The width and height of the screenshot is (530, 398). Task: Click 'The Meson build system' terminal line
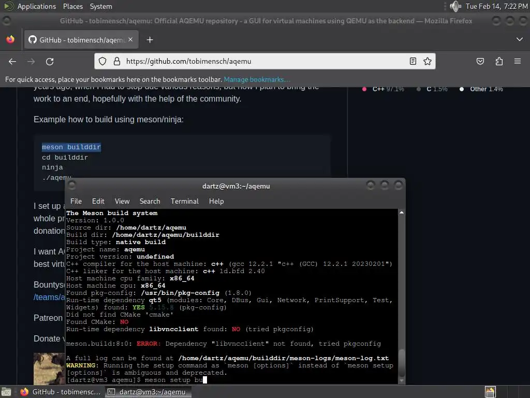(x=112, y=213)
